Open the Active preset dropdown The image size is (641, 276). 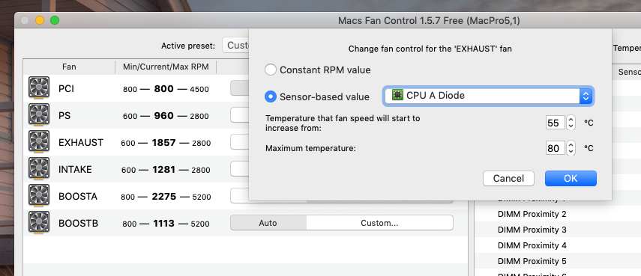[x=235, y=46]
